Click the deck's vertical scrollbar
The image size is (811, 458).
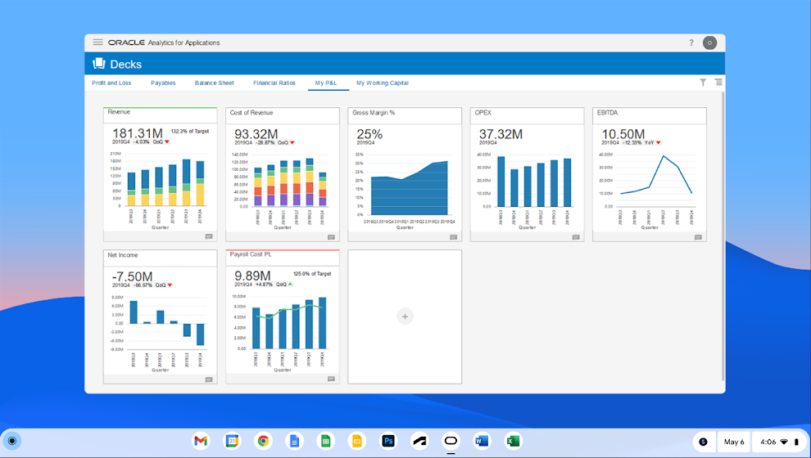pos(723,229)
